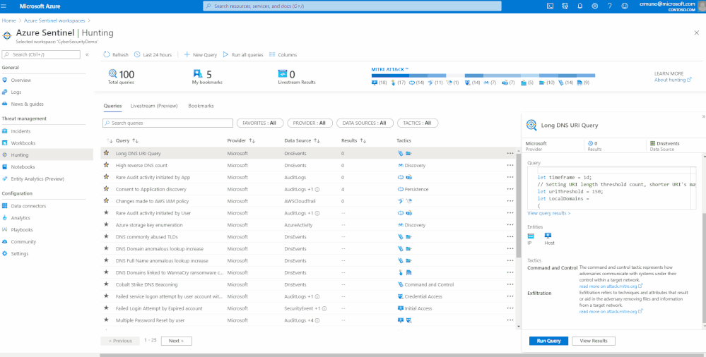Toggle favorite star for DNS commonly abused TLDs

click(106, 236)
